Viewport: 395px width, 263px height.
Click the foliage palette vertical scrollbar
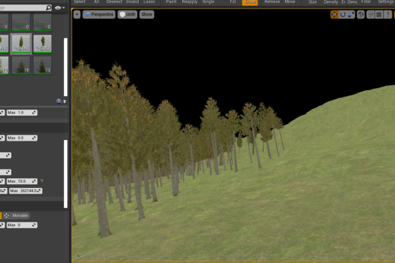(65, 67)
